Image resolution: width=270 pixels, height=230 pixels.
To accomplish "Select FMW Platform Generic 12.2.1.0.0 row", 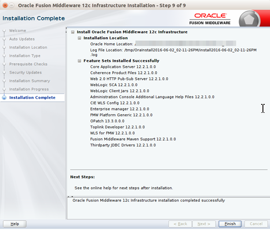I will coord(122,115).
